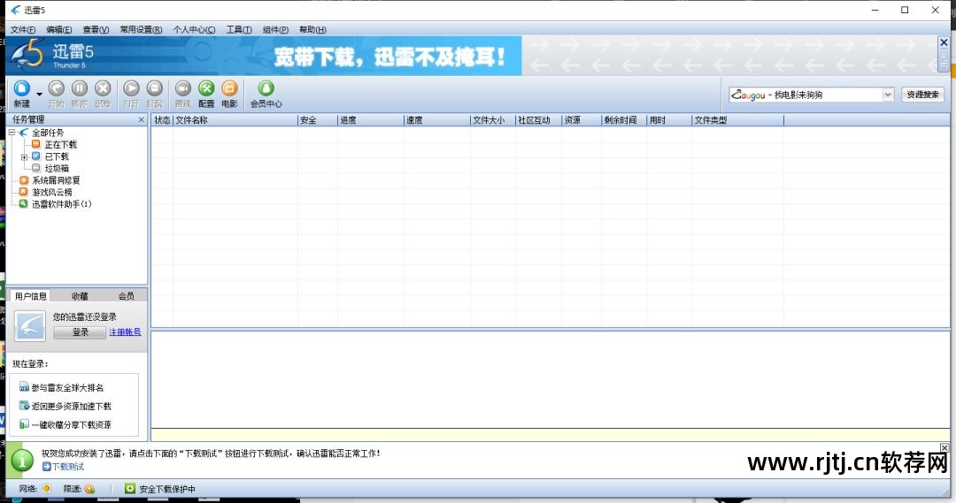Click the 资源搜索 search button
Viewport: 956px width, 503px height.
pyautogui.click(x=922, y=95)
